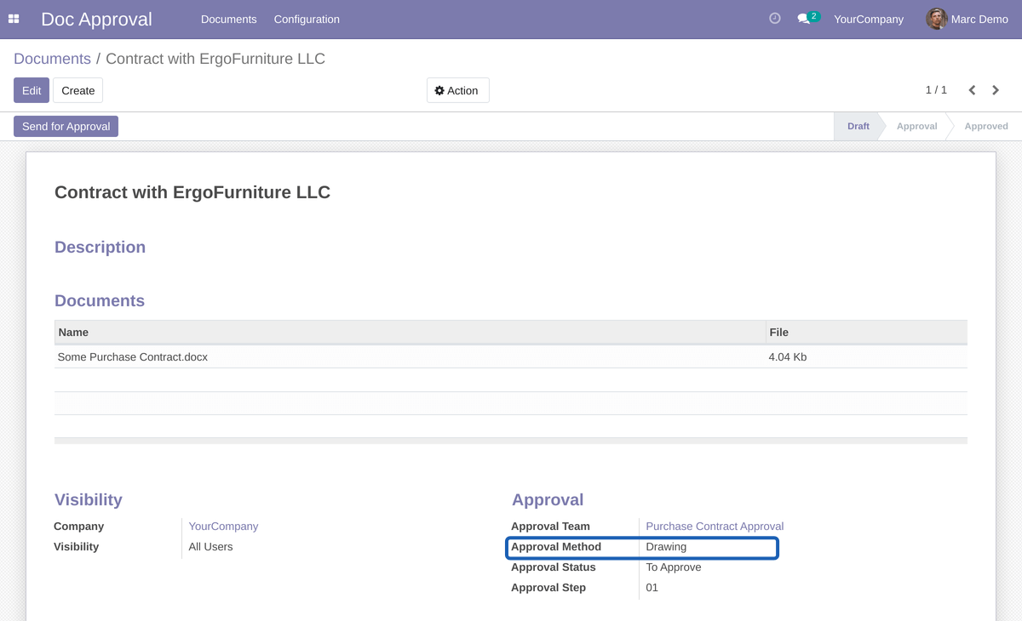Open the Documents menu
This screenshot has width=1022, height=621.
(228, 19)
